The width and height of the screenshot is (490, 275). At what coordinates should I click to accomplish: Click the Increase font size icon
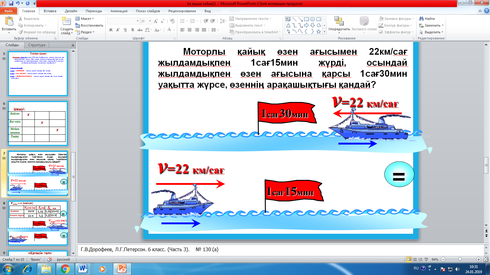click(x=156, y=21)
